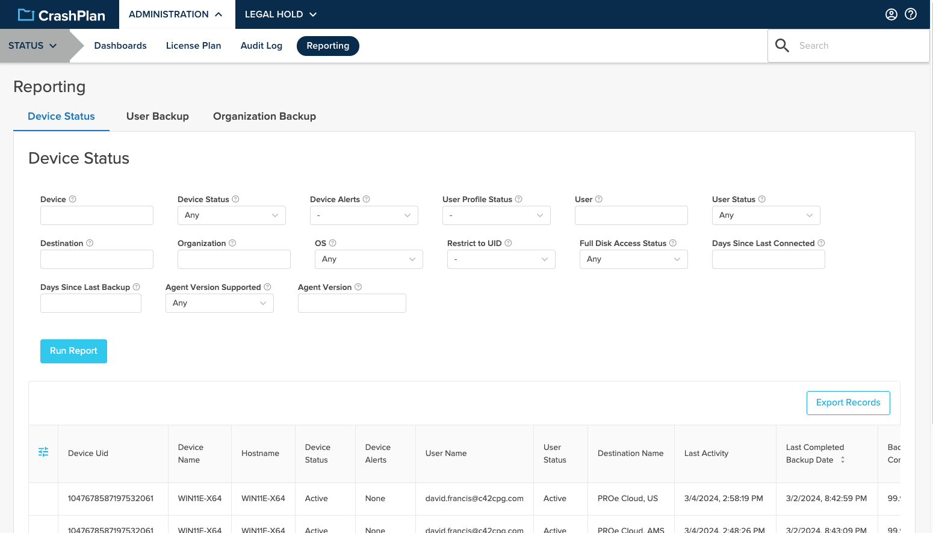Viewport: 933px width, 533px height.
Task: Click the help icon next to Full Disk Access Status
Action: [x=672, y=243]
